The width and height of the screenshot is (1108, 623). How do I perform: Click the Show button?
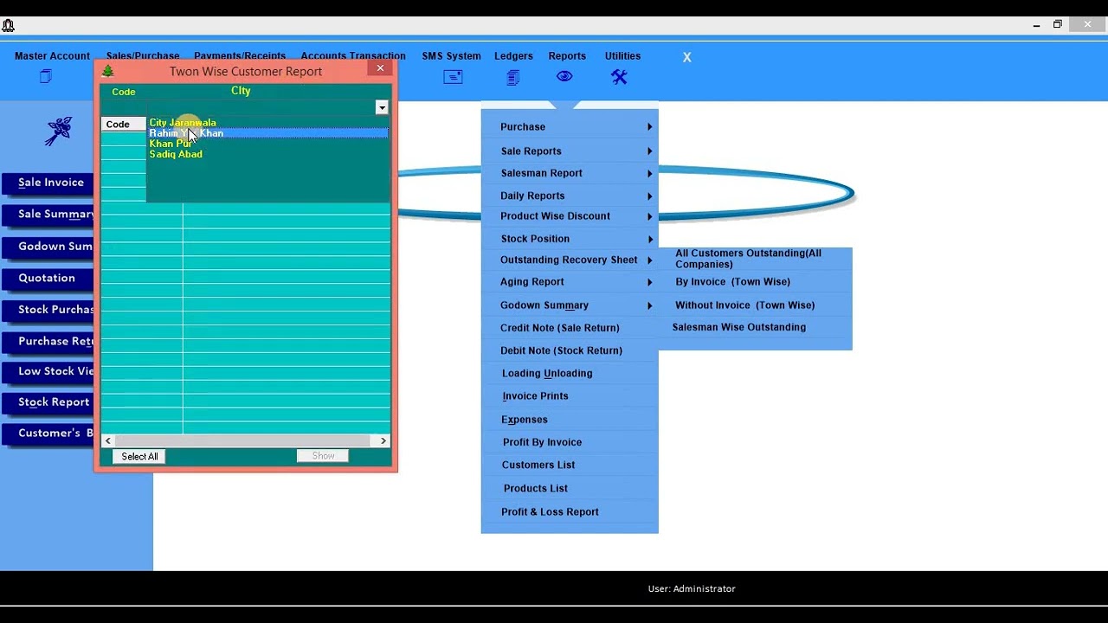[323, 456]
